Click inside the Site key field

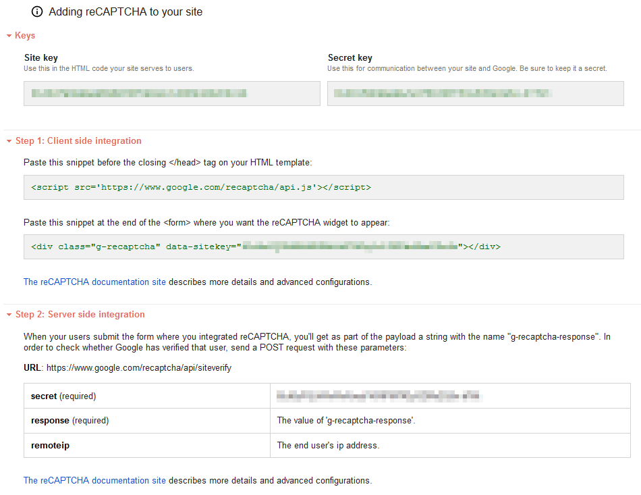(x=171, y=93)
